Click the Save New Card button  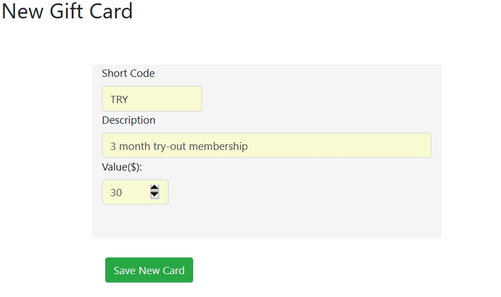point(149,270)
